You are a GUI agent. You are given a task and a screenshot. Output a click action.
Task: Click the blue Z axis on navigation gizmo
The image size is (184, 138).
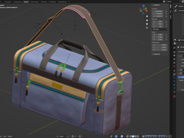click(x=143, y=6)
